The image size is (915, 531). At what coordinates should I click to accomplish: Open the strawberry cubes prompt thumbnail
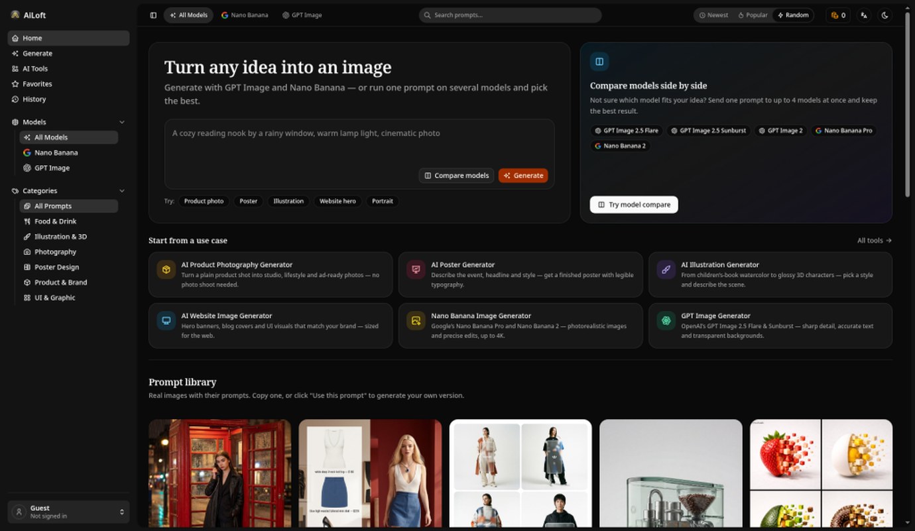[821, 473]
